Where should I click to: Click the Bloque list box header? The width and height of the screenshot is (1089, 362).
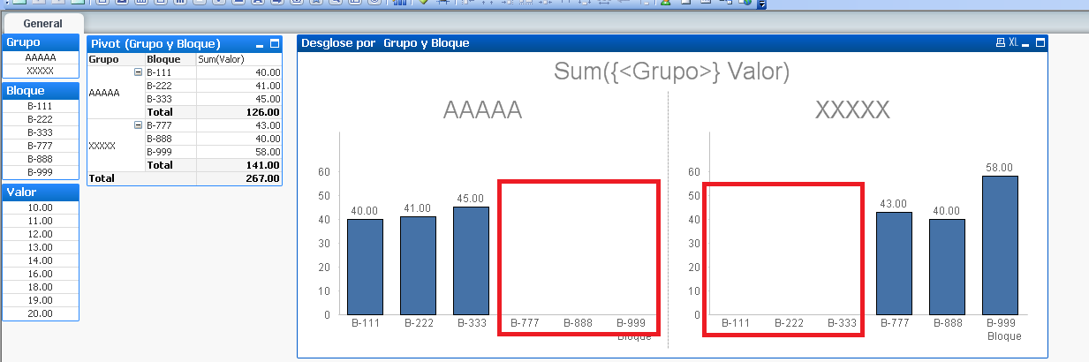coord(41,90)
